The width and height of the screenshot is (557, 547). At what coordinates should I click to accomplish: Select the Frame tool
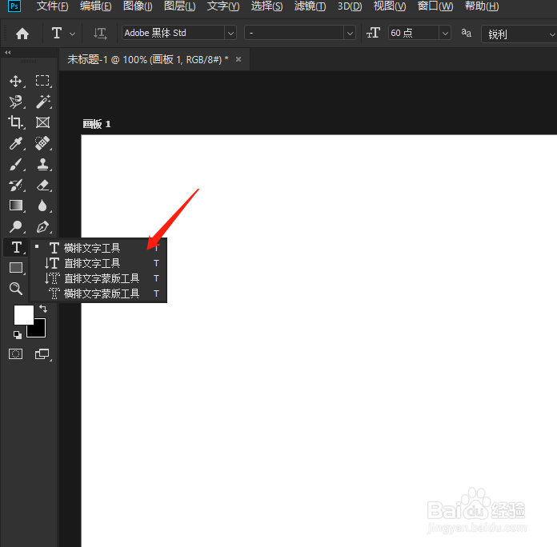42,122
